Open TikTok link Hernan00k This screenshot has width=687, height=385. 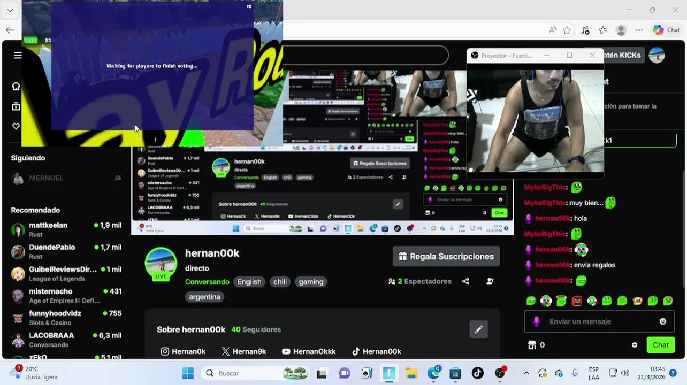point(377,351)
